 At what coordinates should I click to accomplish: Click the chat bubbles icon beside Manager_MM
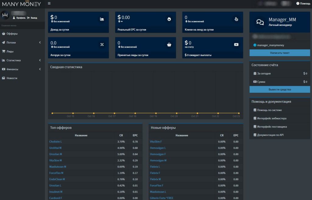coord(260,22)
